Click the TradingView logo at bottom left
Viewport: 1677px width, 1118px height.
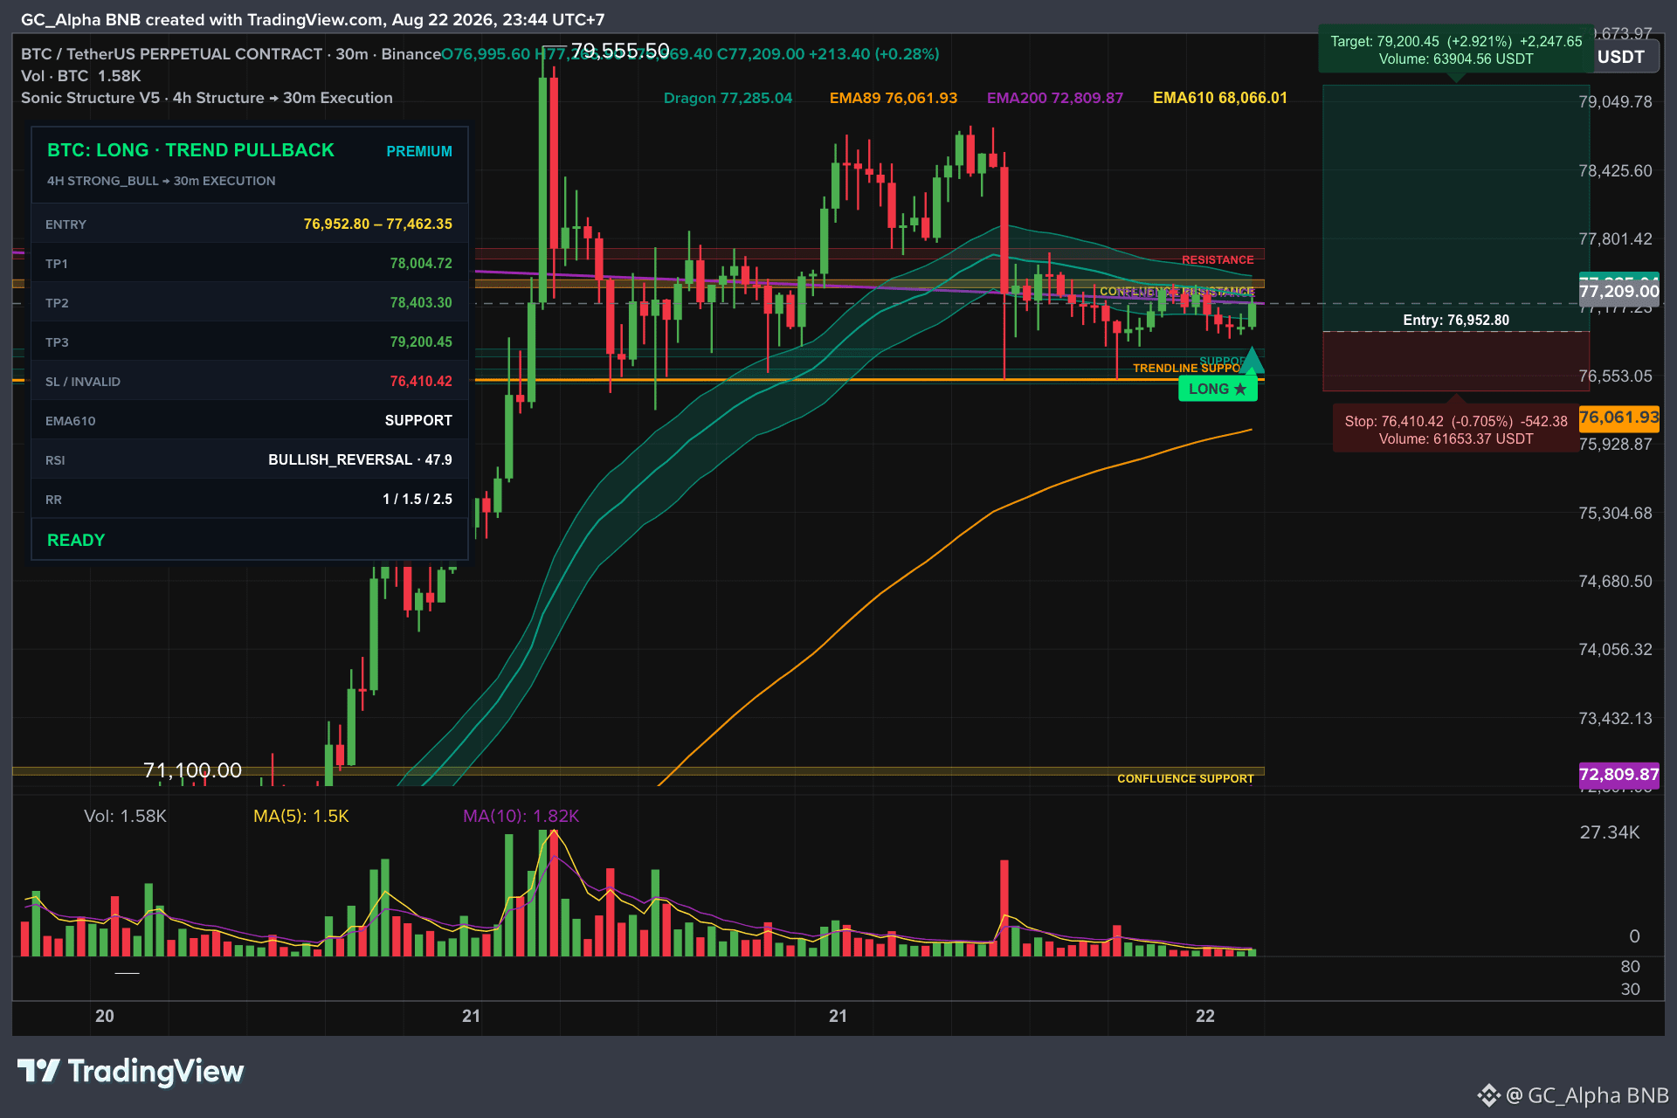[131, 1071]
